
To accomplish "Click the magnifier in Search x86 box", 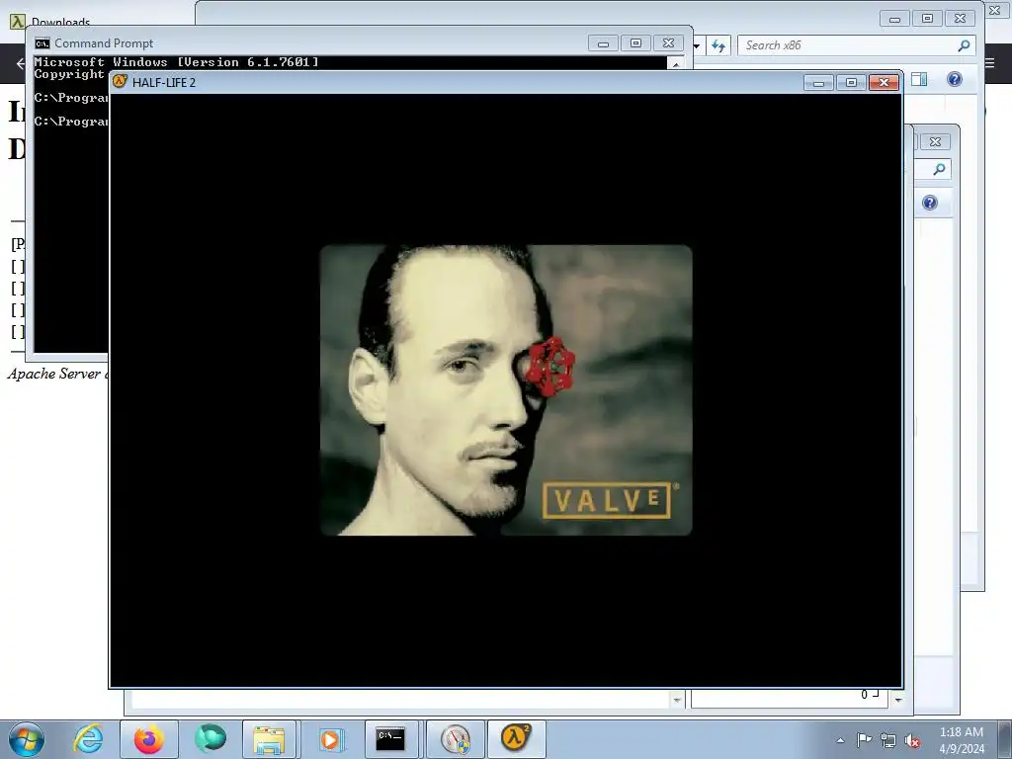I will pyautogui.click(x=964, y=45).
